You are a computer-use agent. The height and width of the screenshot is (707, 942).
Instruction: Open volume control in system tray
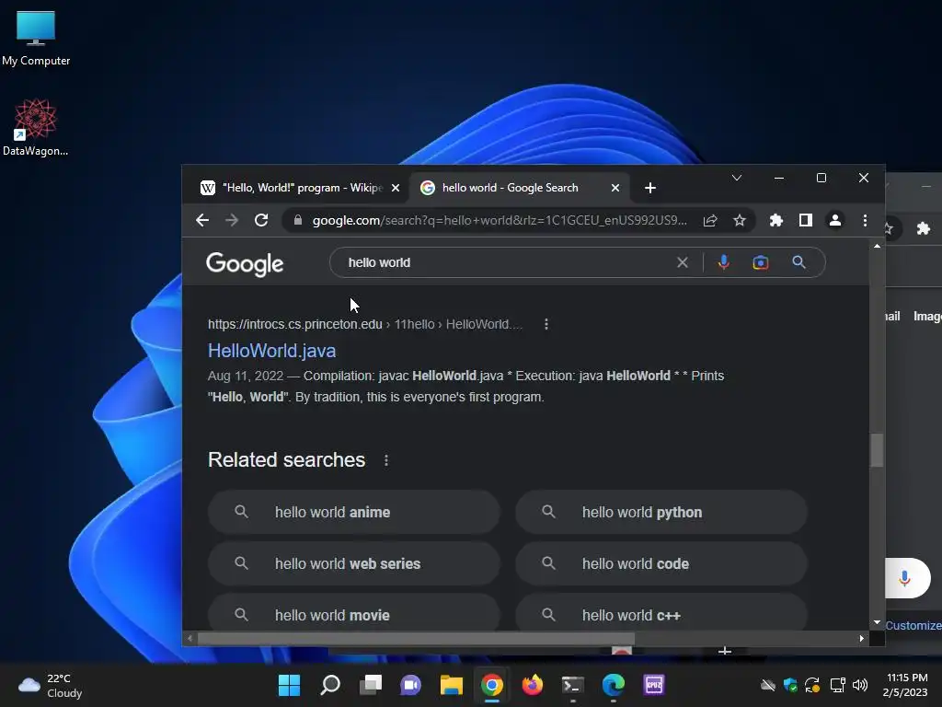(860, 685)
